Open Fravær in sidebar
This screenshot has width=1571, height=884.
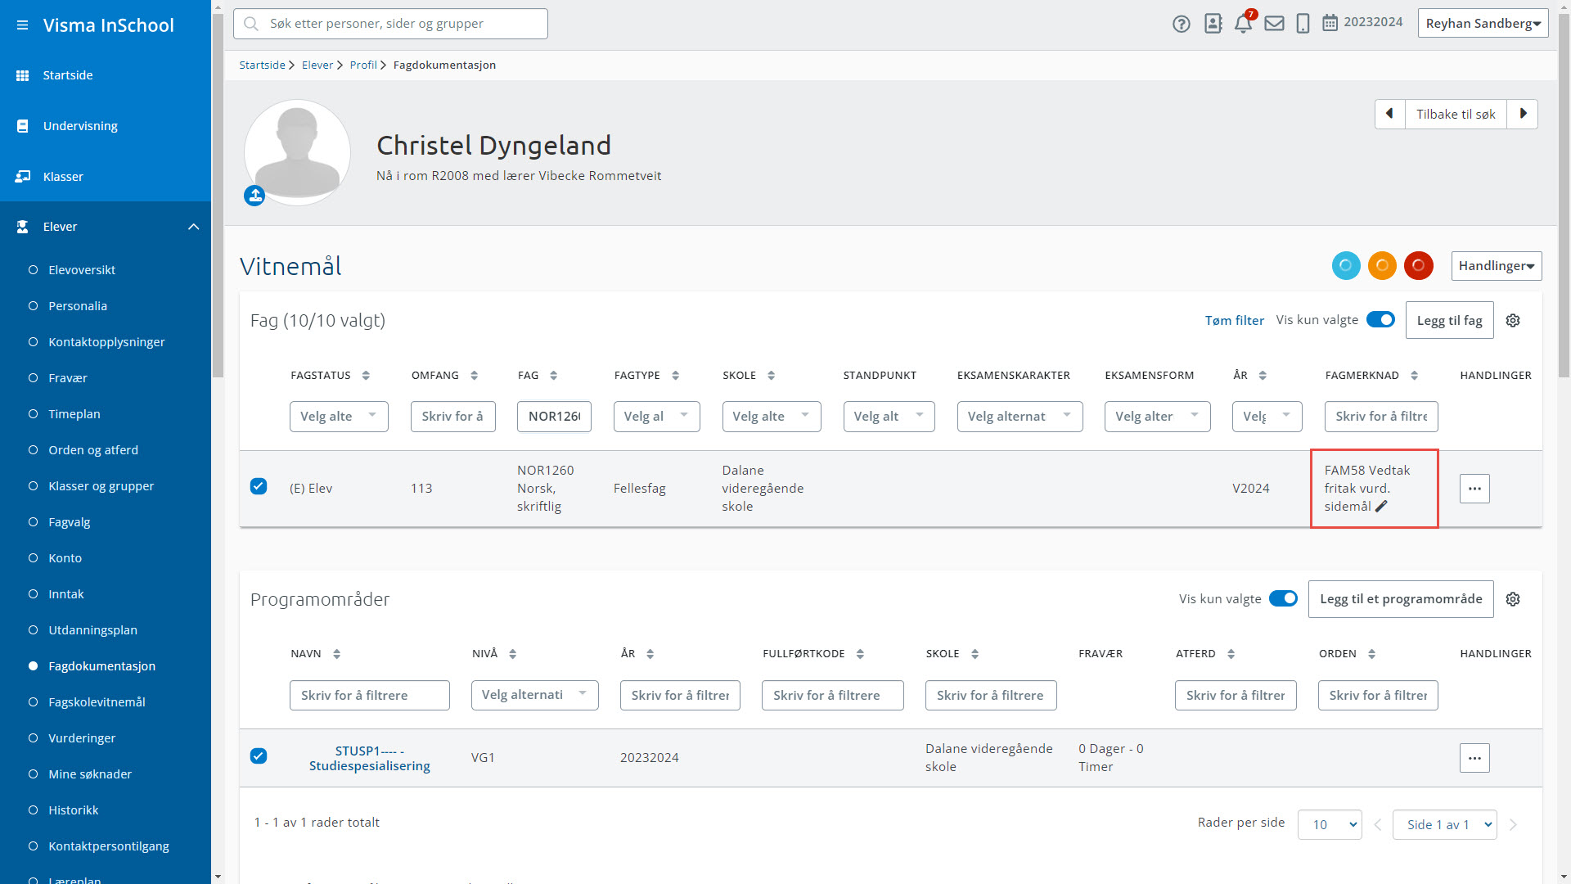pos(67,378)
